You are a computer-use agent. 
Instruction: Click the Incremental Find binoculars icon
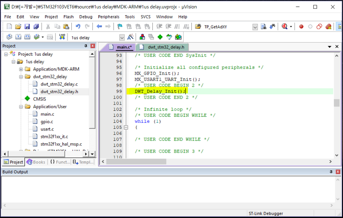coord(272,27)
